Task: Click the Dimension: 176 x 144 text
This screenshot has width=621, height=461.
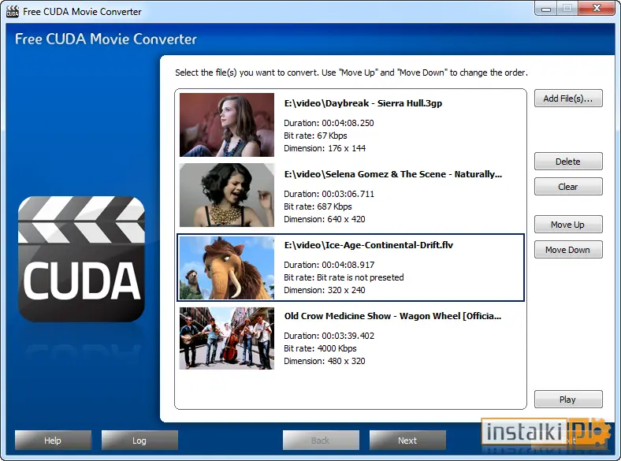Action: 325,148
